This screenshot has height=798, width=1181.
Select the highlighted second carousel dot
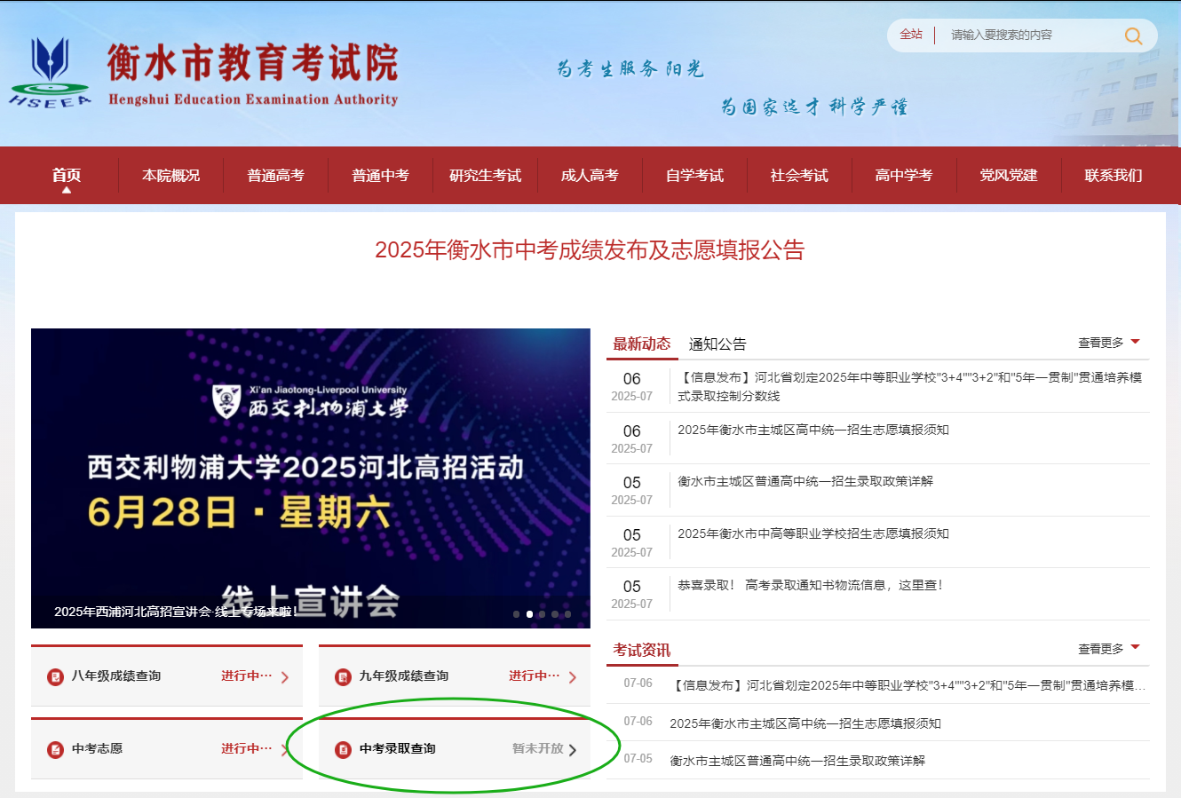pyautogui.click(x=529, y=614)
